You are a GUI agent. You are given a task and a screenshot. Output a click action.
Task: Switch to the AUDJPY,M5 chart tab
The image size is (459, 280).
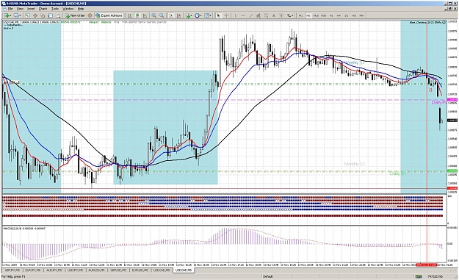coord(54,270)
